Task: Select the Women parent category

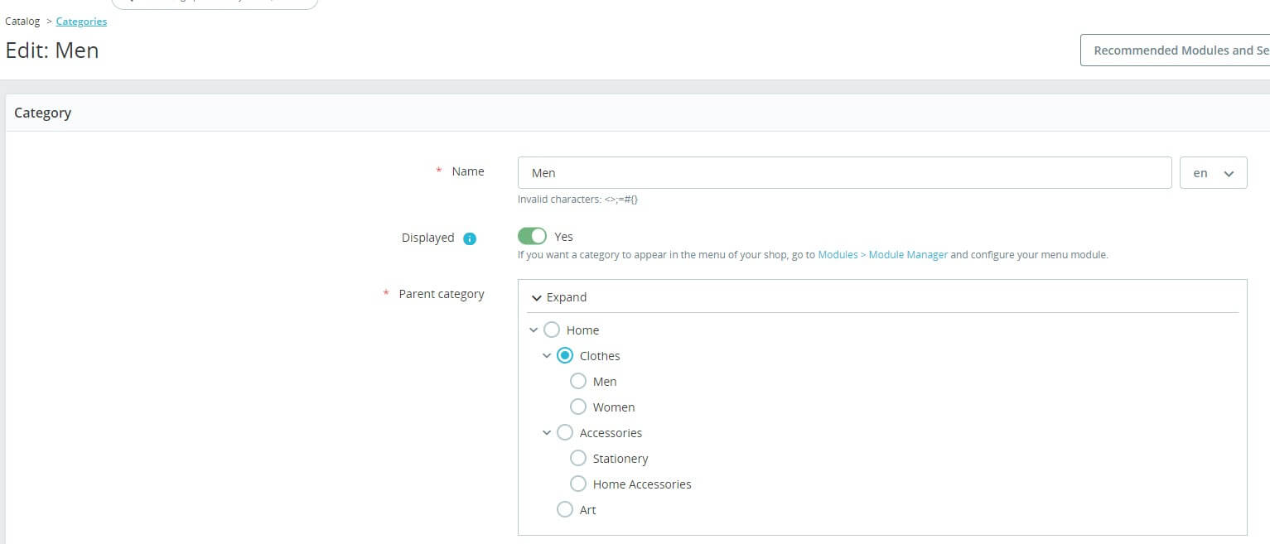Action: [578, 407]
